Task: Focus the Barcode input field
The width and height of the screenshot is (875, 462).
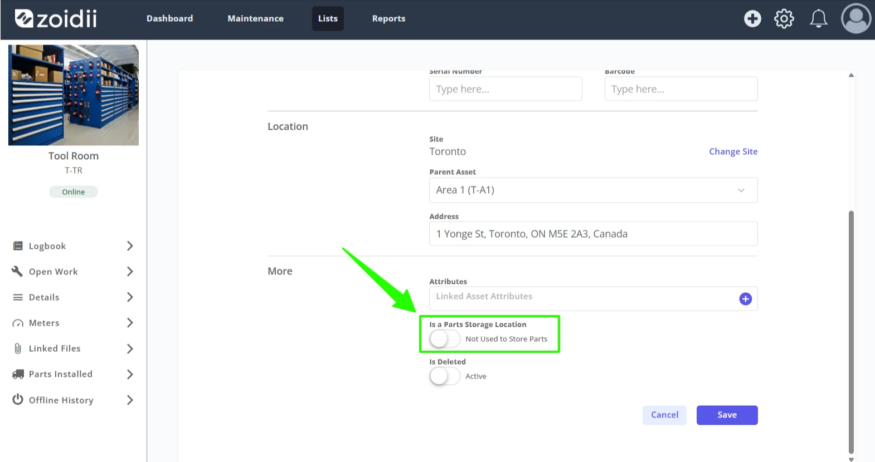Action: 681,89
